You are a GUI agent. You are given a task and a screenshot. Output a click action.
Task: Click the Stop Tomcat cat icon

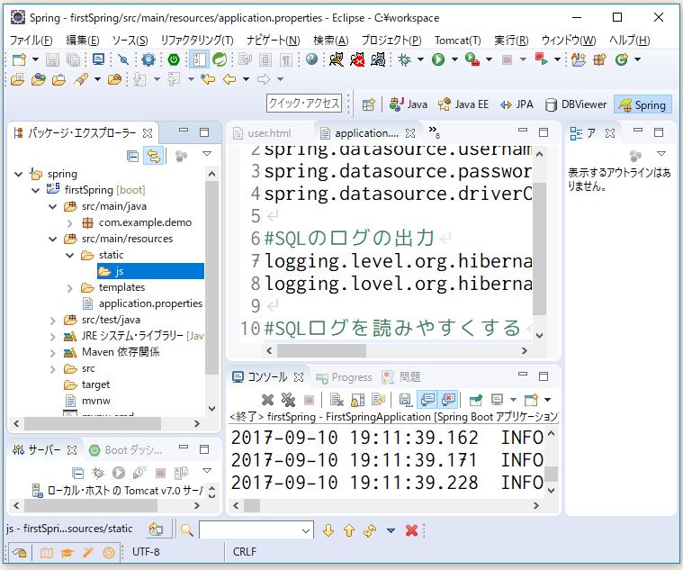click(x=357, y=59)
